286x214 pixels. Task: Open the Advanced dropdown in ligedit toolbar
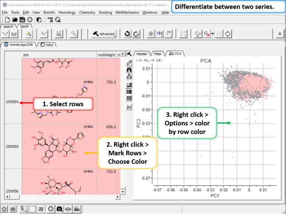104,34
